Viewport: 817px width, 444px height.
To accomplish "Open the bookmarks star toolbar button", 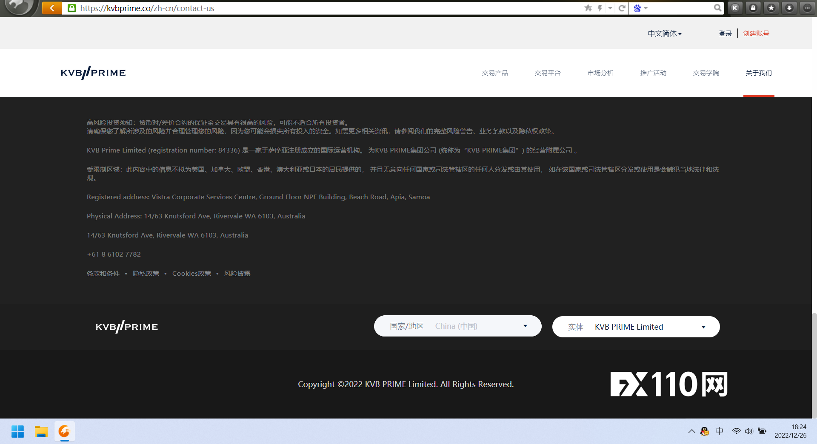I will pos(771,8).
